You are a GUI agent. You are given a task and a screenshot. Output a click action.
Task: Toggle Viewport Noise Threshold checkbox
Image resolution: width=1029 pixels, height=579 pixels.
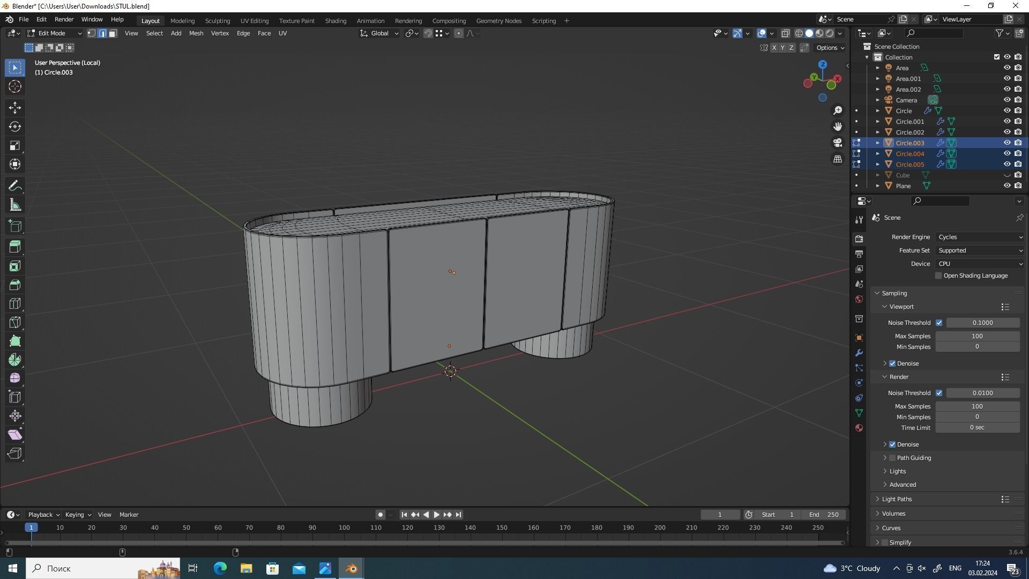coord(938,323)
